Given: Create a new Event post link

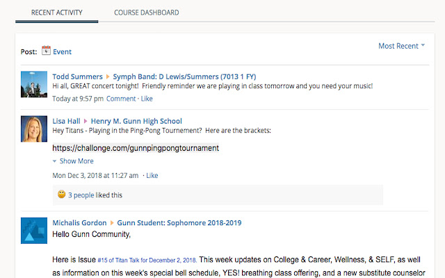Looking at the screenshot, I should 62,51.
